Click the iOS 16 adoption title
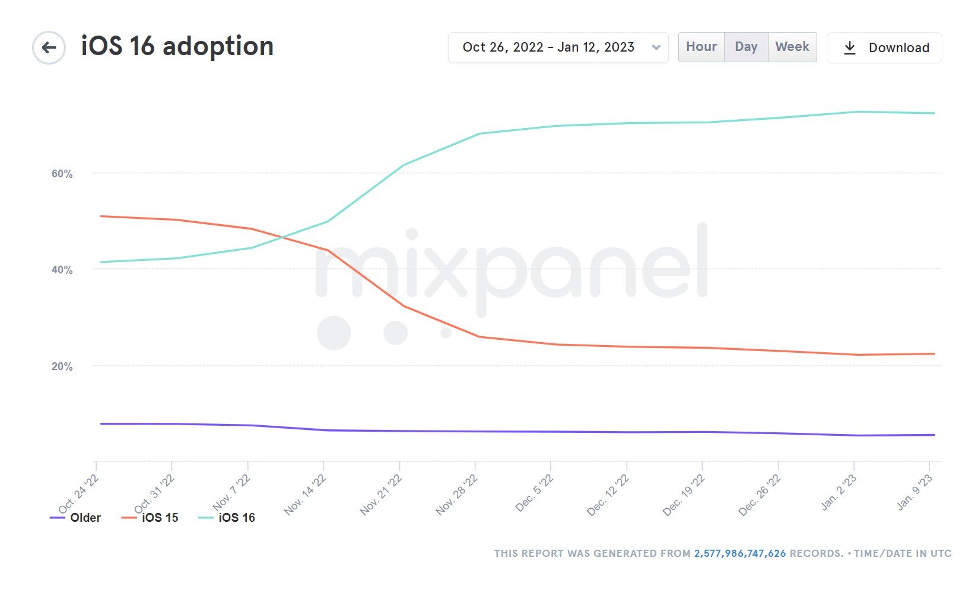The image size is (978, 593). pos(177,46)
